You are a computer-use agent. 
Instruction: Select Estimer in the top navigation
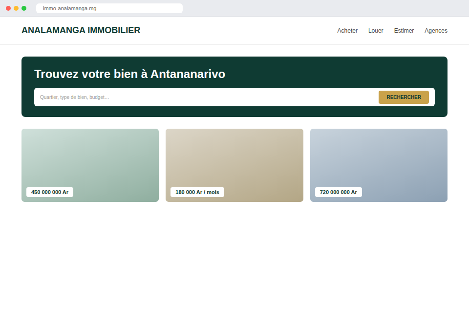point(404,30)
